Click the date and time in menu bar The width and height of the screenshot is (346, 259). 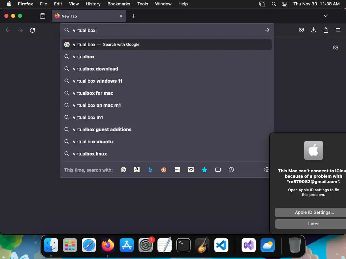coord(316,4)
